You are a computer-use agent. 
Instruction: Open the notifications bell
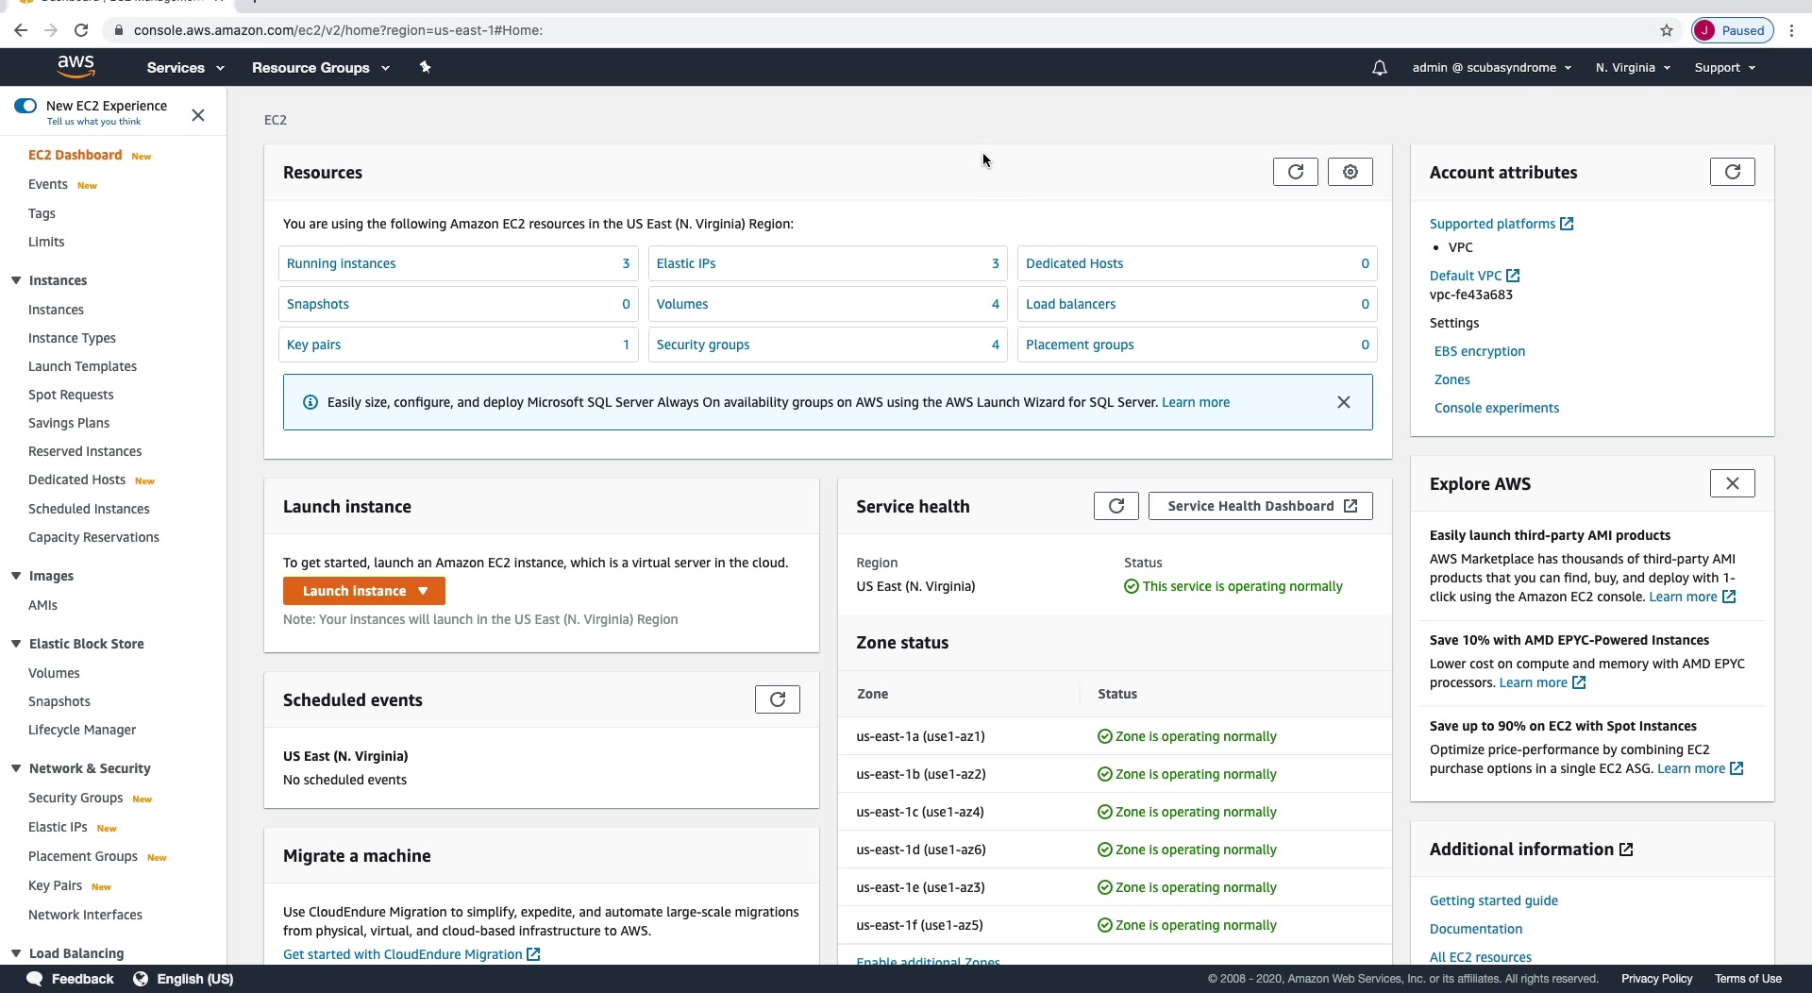click(x=1379, y=68)
